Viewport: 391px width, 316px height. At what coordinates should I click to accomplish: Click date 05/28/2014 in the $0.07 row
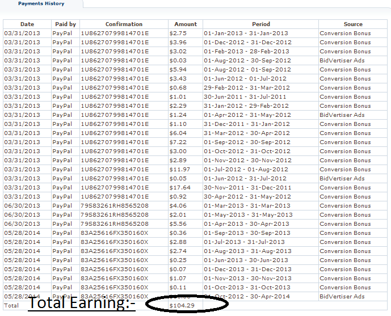point(22,269)
